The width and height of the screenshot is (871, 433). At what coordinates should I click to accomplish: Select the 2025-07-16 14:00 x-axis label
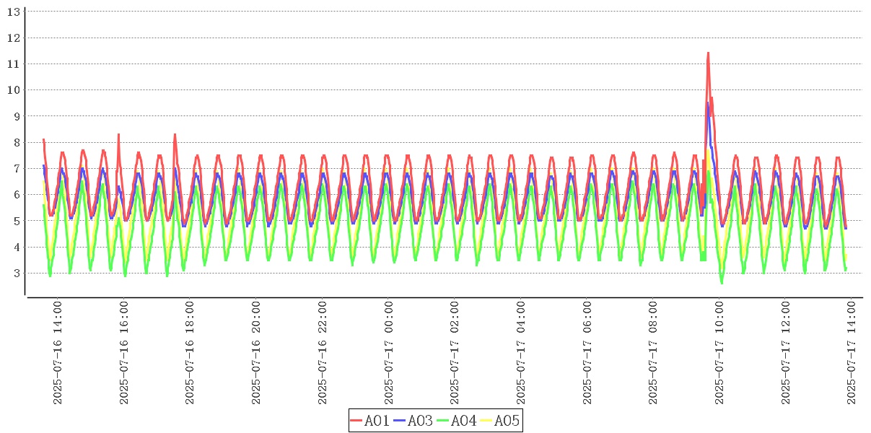coord(58,354)
